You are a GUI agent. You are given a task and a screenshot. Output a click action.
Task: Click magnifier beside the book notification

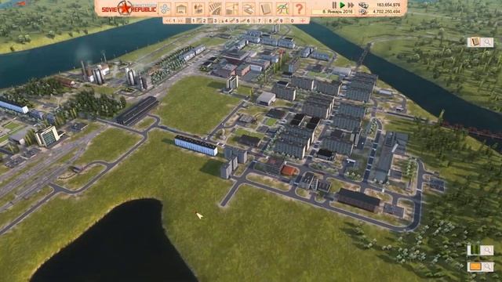(487, 42)
